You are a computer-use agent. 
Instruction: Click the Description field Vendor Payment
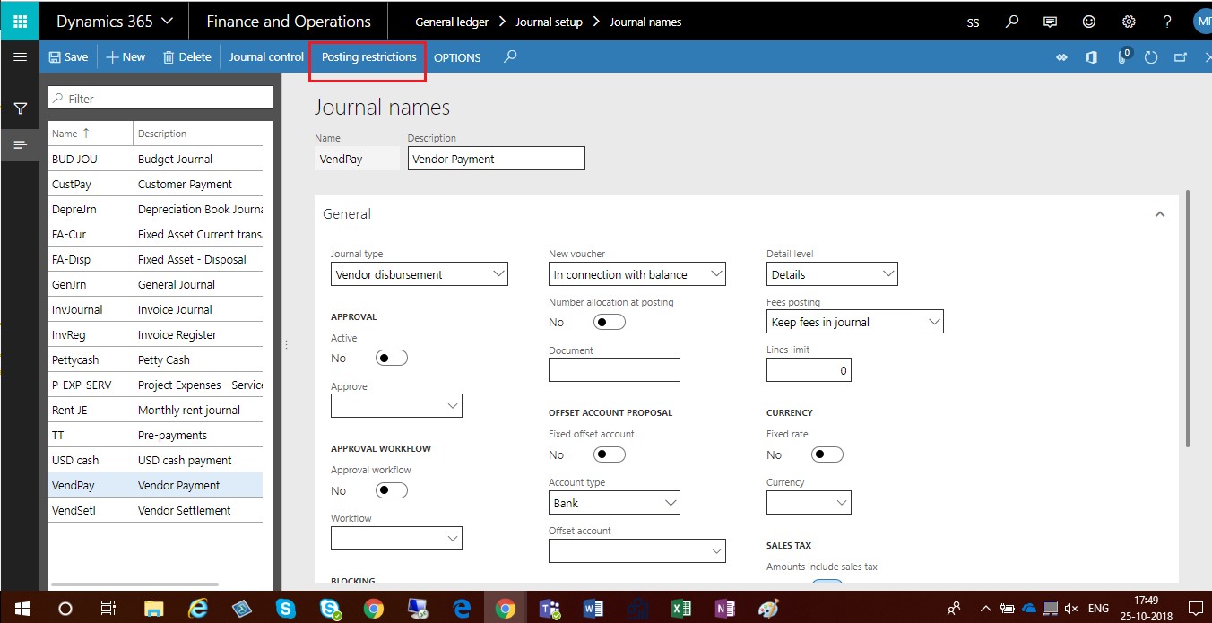[x=496, y=159]
